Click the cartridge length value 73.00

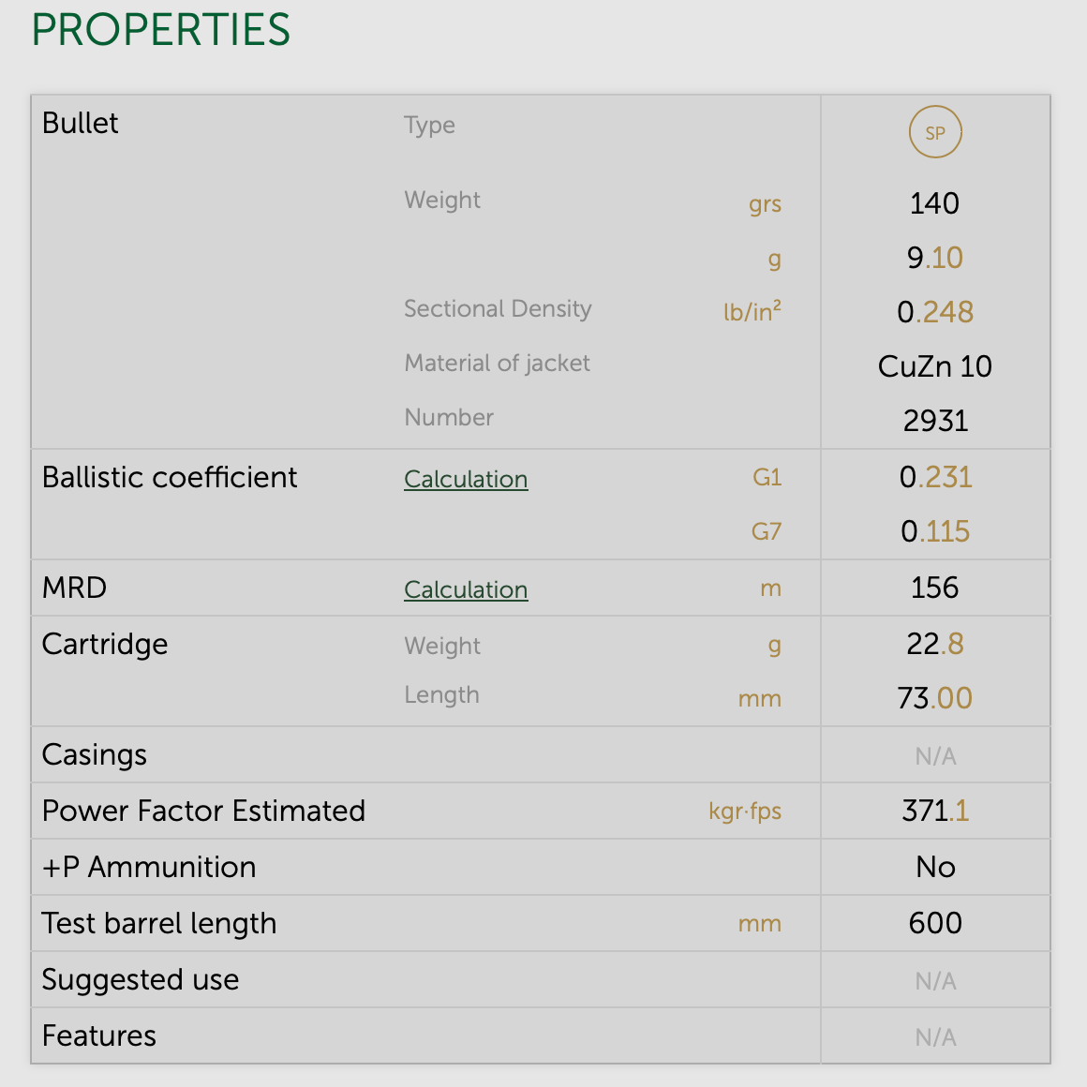click(934, 698)
